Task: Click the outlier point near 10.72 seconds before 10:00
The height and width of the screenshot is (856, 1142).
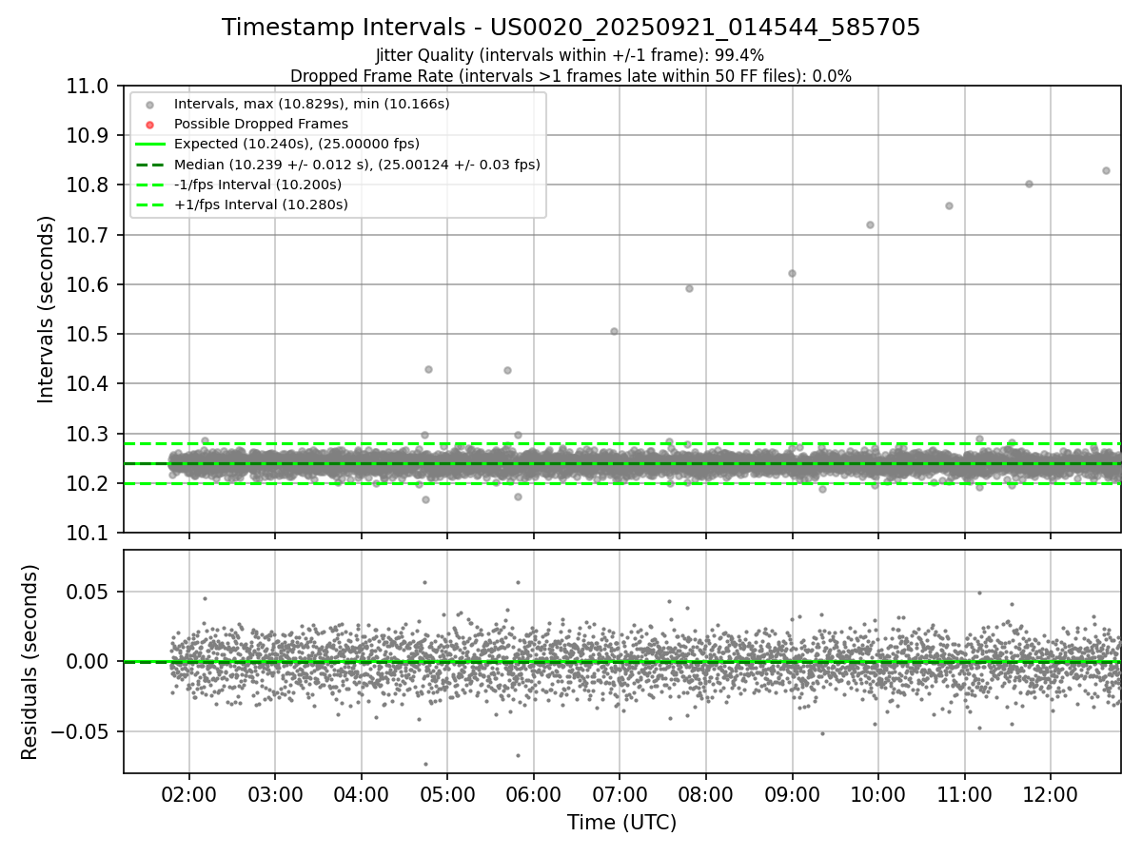Action: pos(870,224)
